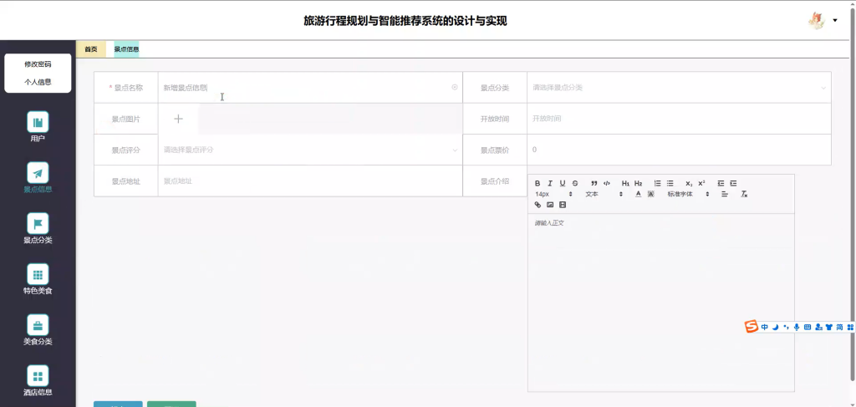
Task: Toggle the moon icon in the IME bar
Action: tap(775, 327)
